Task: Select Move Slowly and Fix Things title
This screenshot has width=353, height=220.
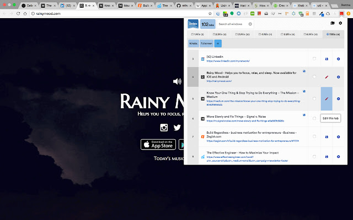Action: click(236, 117)
